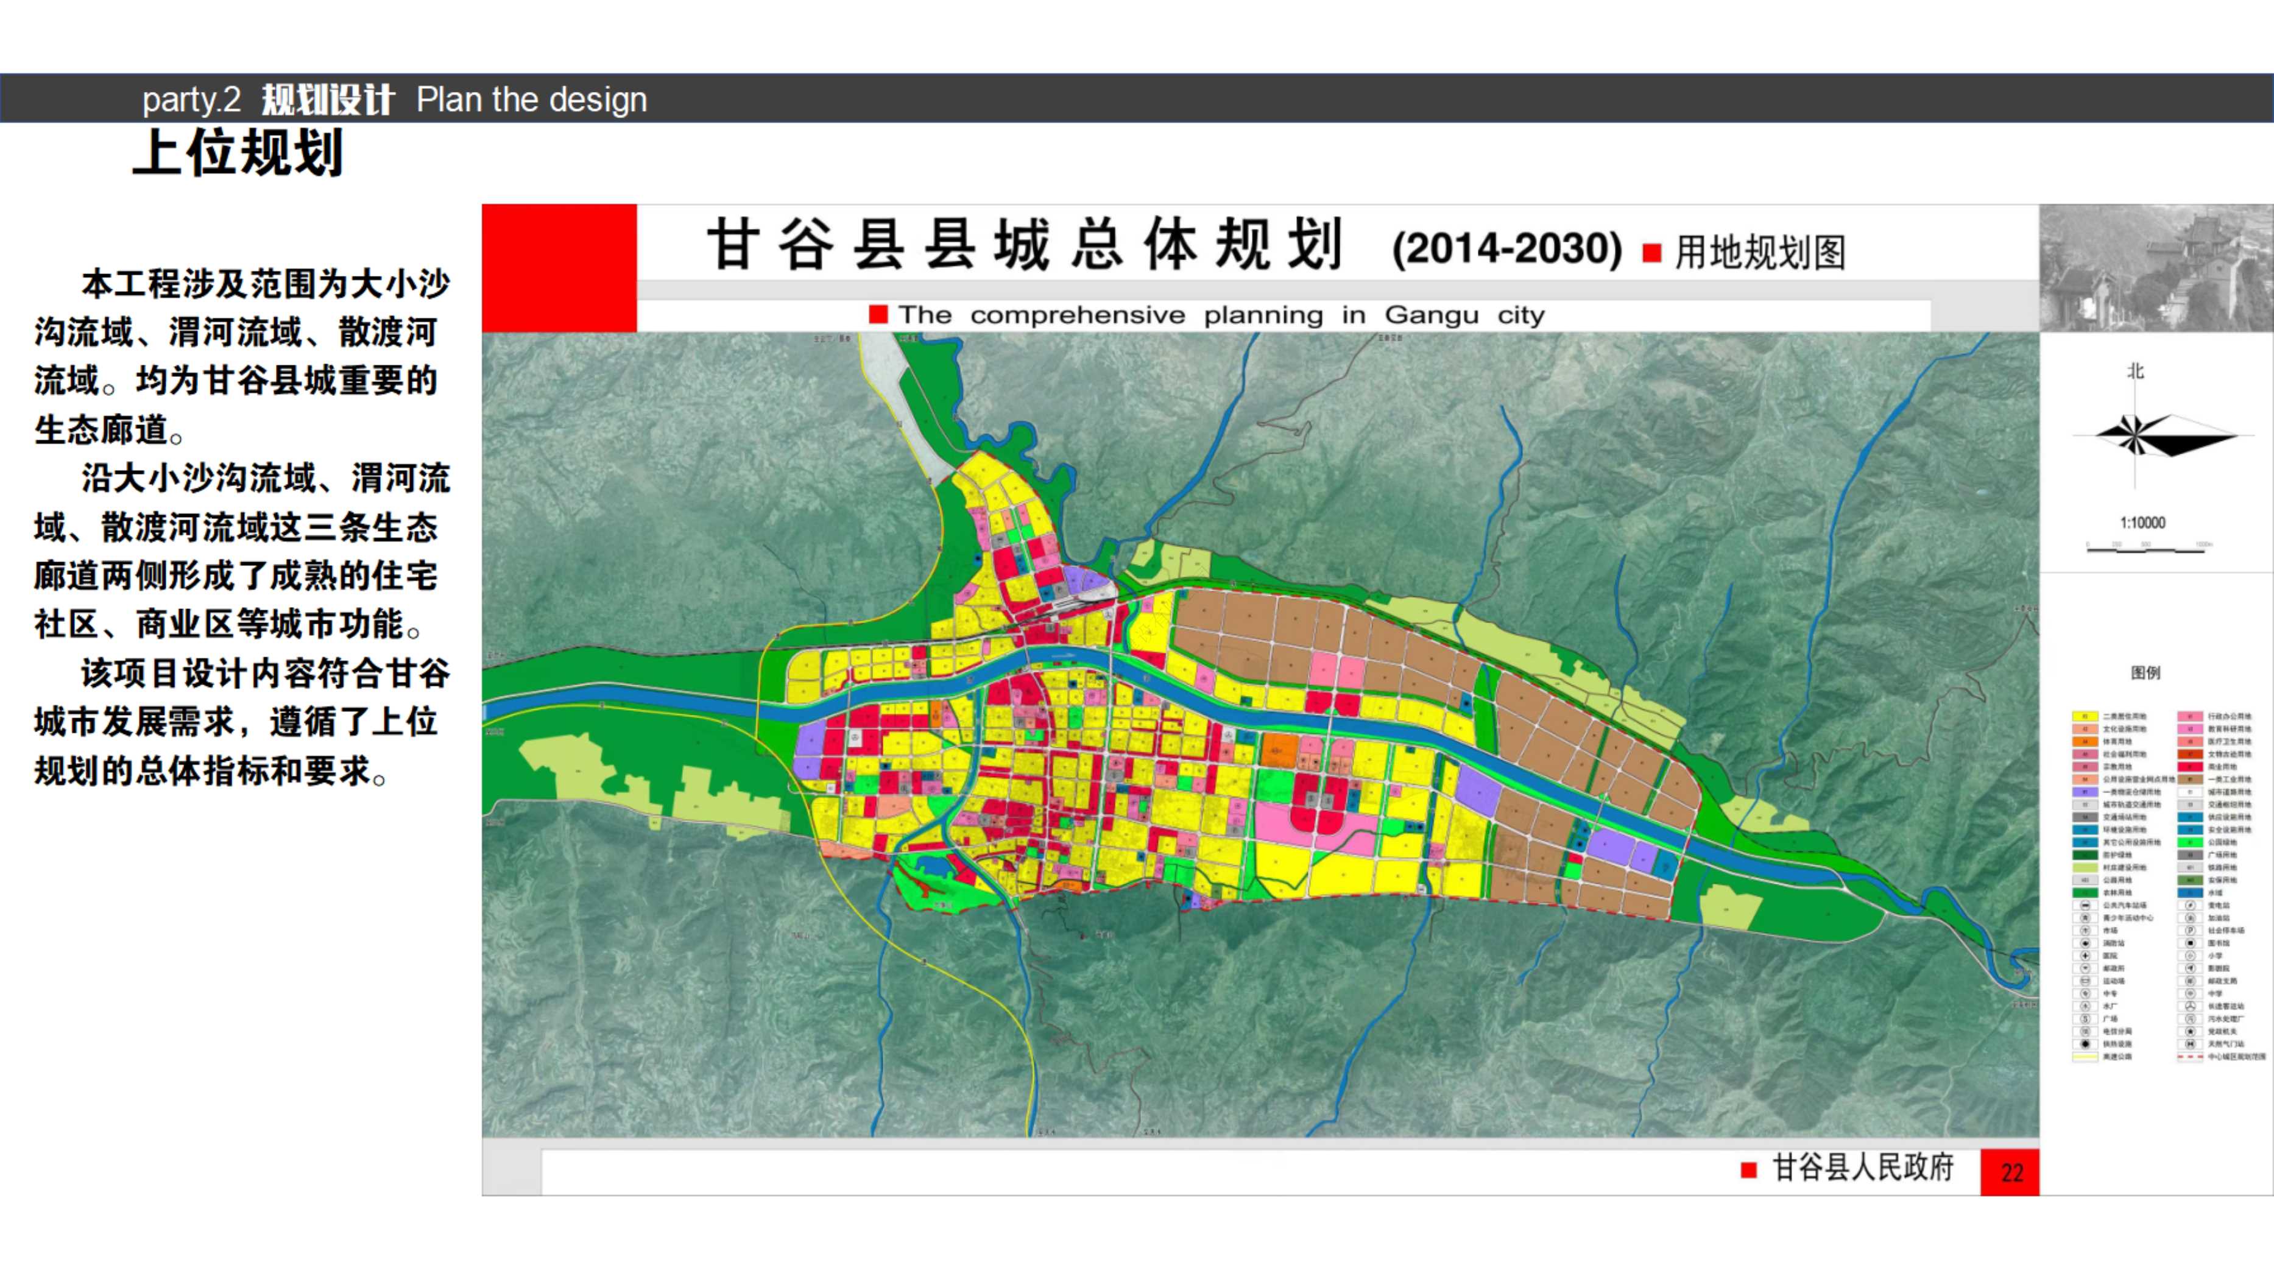The height and width of the screenshot is (1279, 2274).
Task: Click the purple 一类物流仓储用地 legend swatch
Action: (2085, 792)
